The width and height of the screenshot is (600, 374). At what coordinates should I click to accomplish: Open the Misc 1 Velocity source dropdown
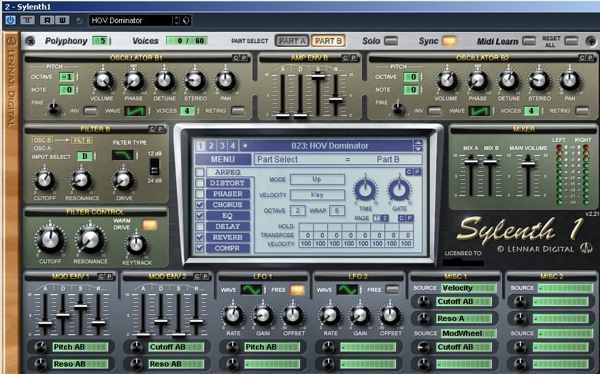pyautogui.click(x=469, y=288)
